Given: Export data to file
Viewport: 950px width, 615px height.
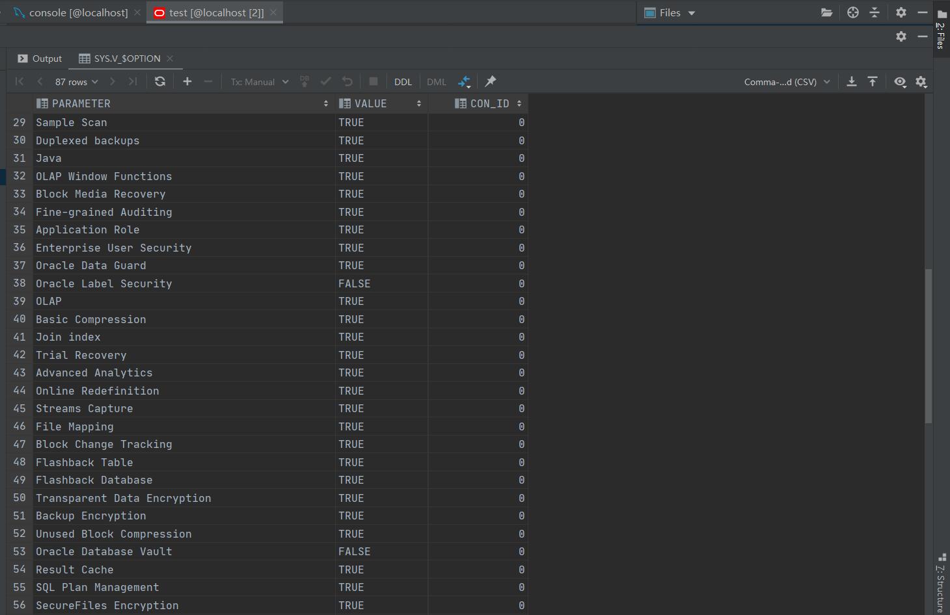Looking at the screenshot, I should click(851, 81).
